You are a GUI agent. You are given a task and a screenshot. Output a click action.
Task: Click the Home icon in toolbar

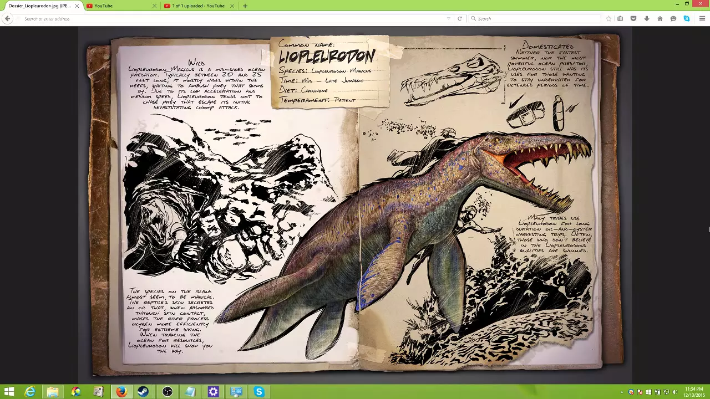(x=660, y=18)
